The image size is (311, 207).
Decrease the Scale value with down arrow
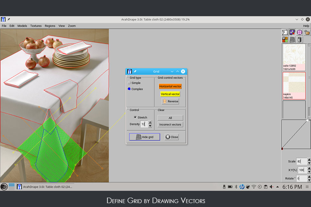coord(309,163)
